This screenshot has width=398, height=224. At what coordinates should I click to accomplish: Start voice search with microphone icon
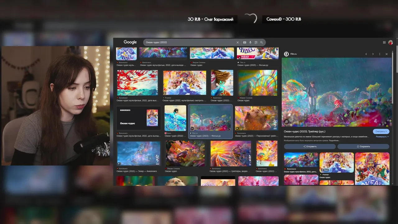(x=250, y=42)
